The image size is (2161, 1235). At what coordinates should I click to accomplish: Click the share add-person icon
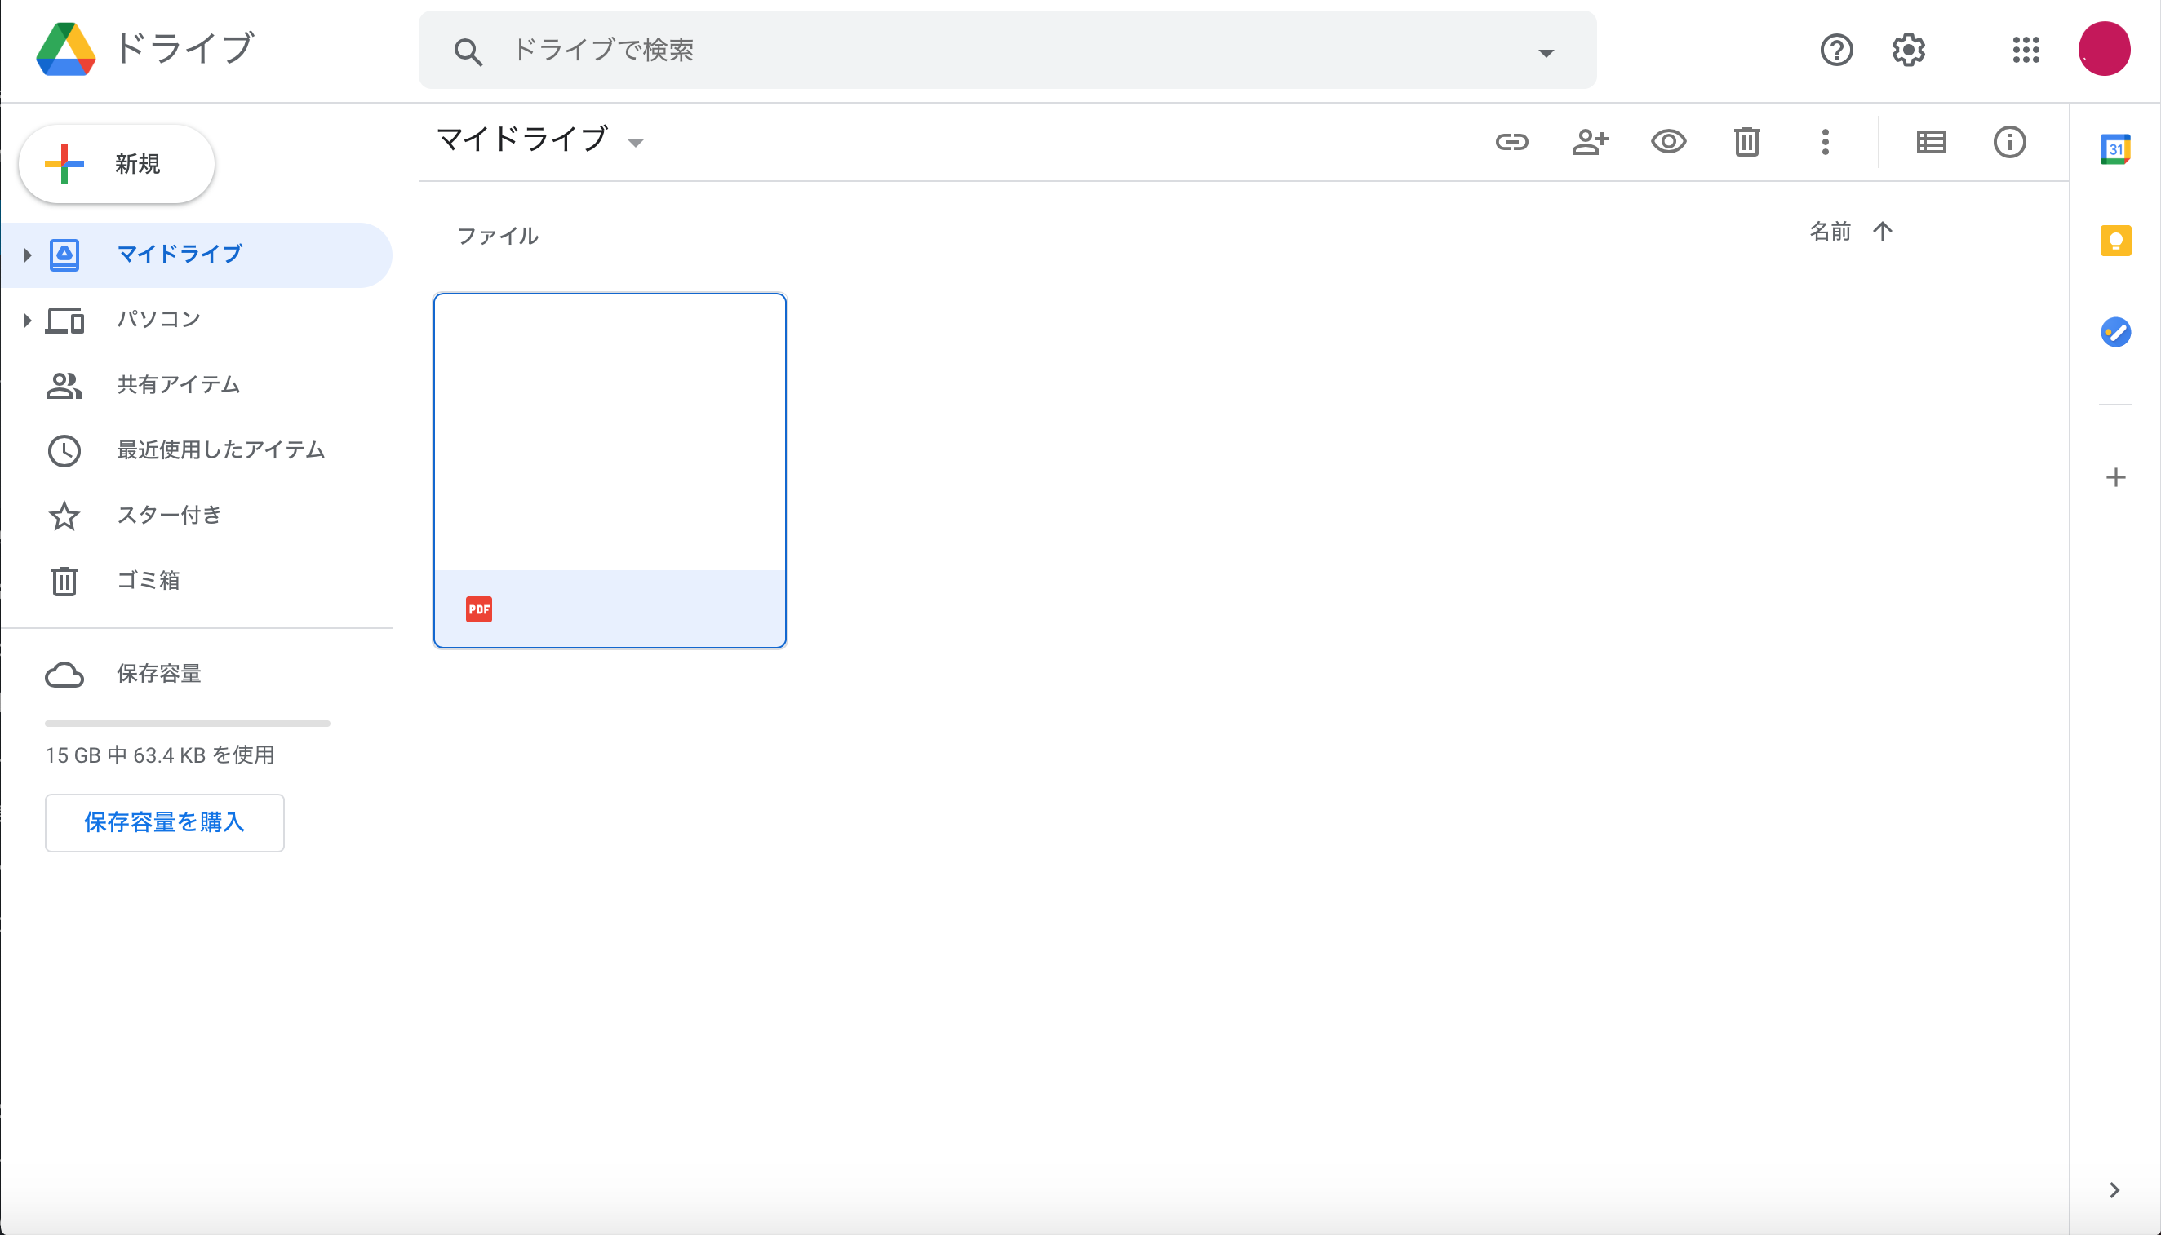(x=1589, y=142)
